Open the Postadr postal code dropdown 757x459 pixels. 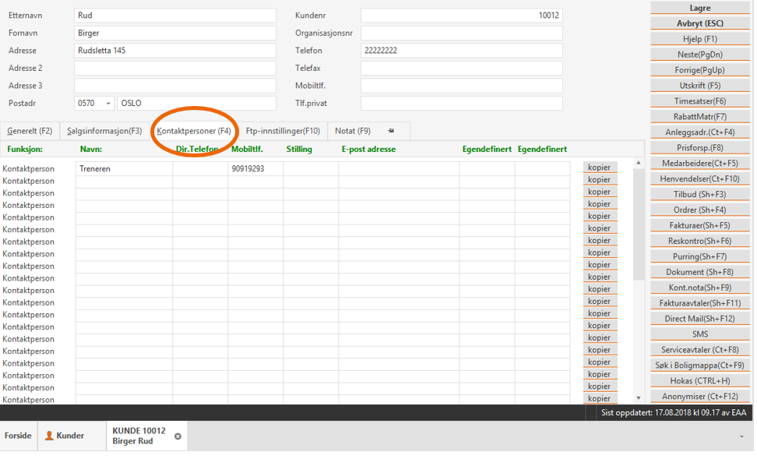[x=107, y=104]
